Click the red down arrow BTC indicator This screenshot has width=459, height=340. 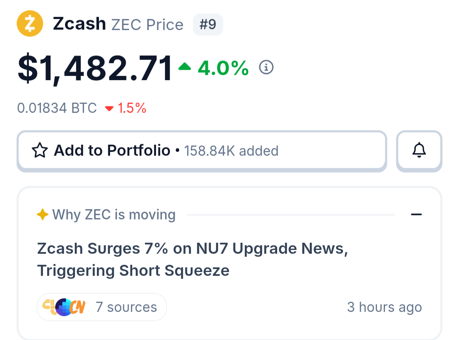[109, 109]
